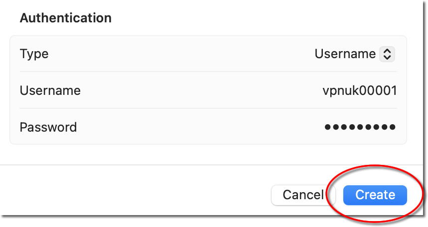Click the Username row label

[x=50, y=90]
